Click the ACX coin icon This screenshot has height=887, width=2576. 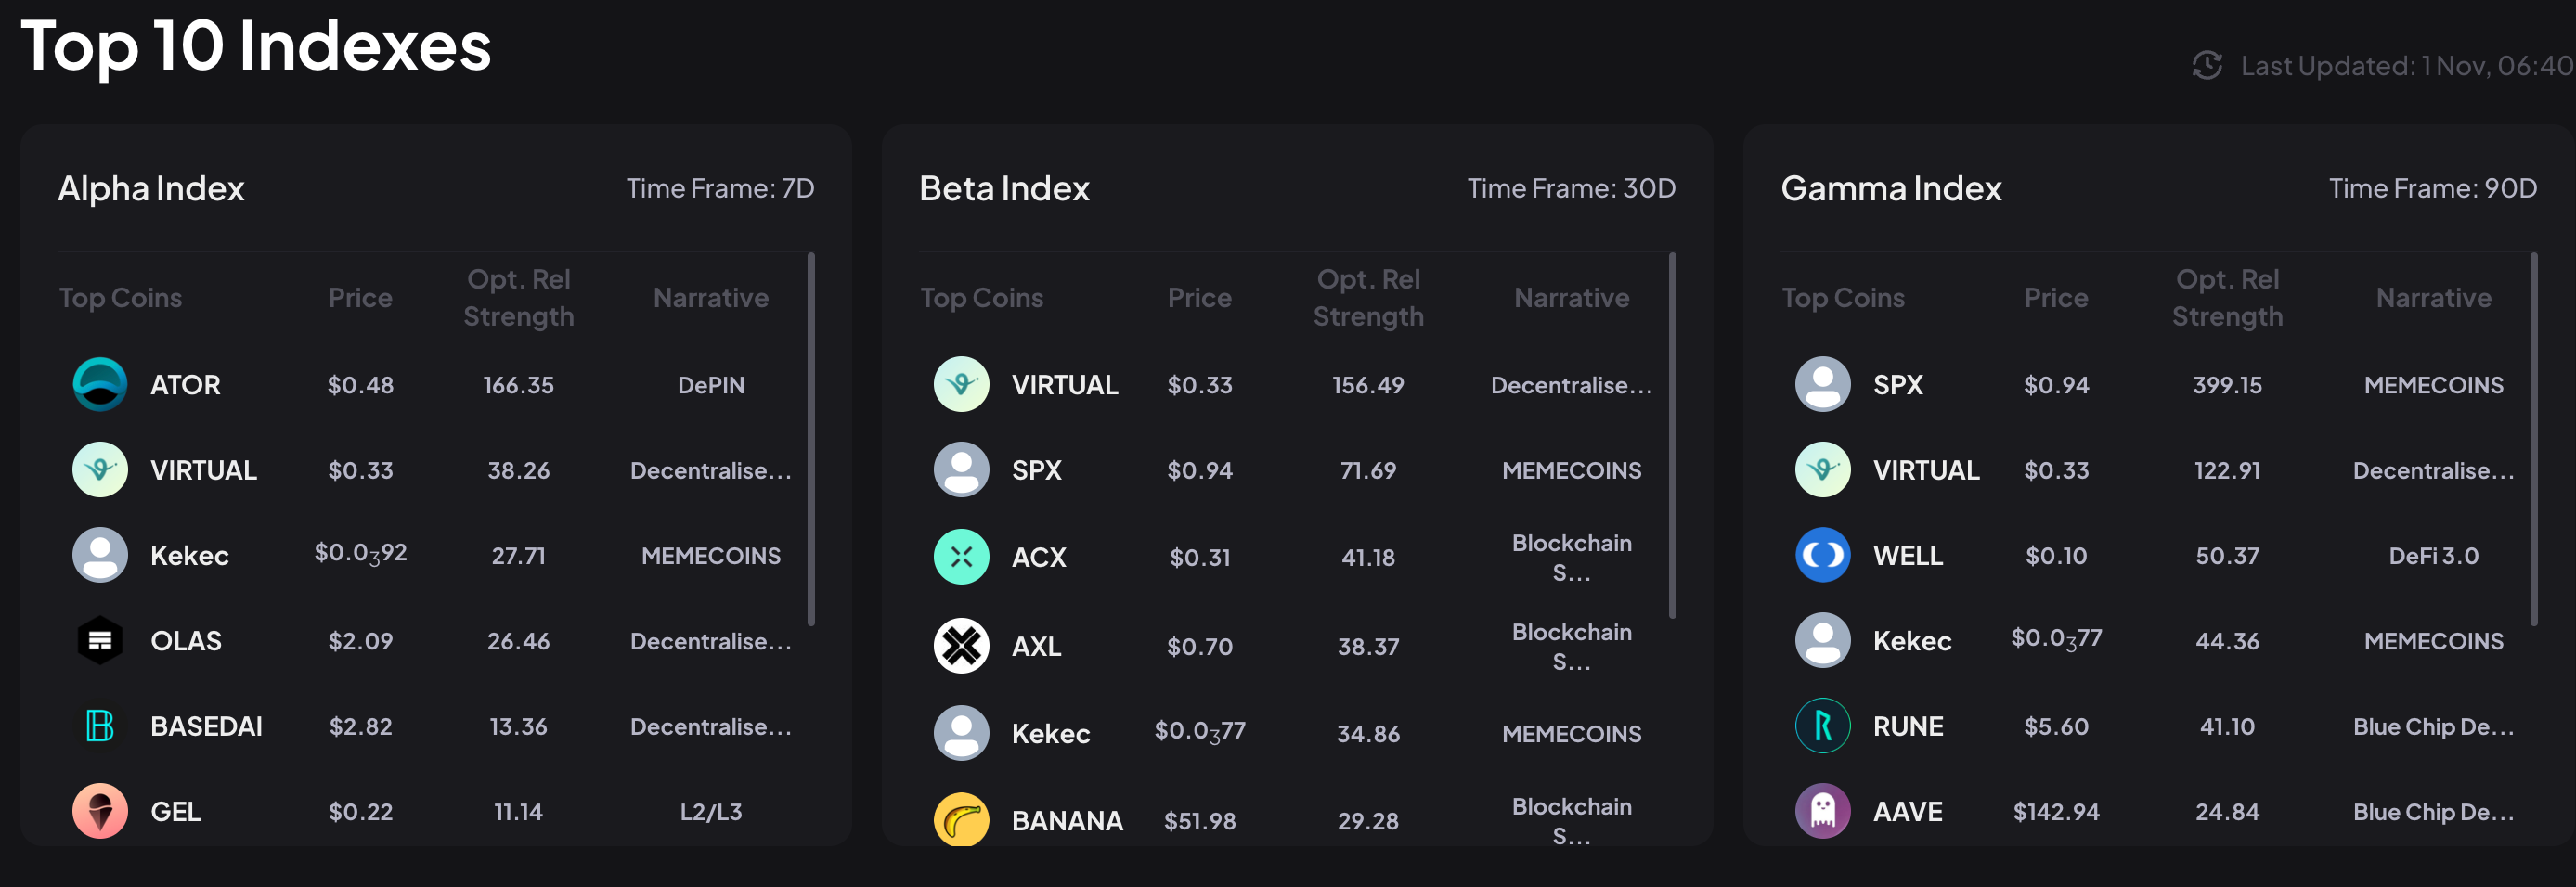pyautogui.click(x=961, y=556)
